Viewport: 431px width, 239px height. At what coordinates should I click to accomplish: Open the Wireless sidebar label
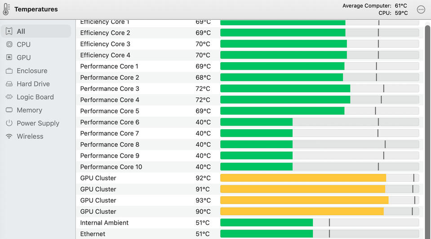30,136
